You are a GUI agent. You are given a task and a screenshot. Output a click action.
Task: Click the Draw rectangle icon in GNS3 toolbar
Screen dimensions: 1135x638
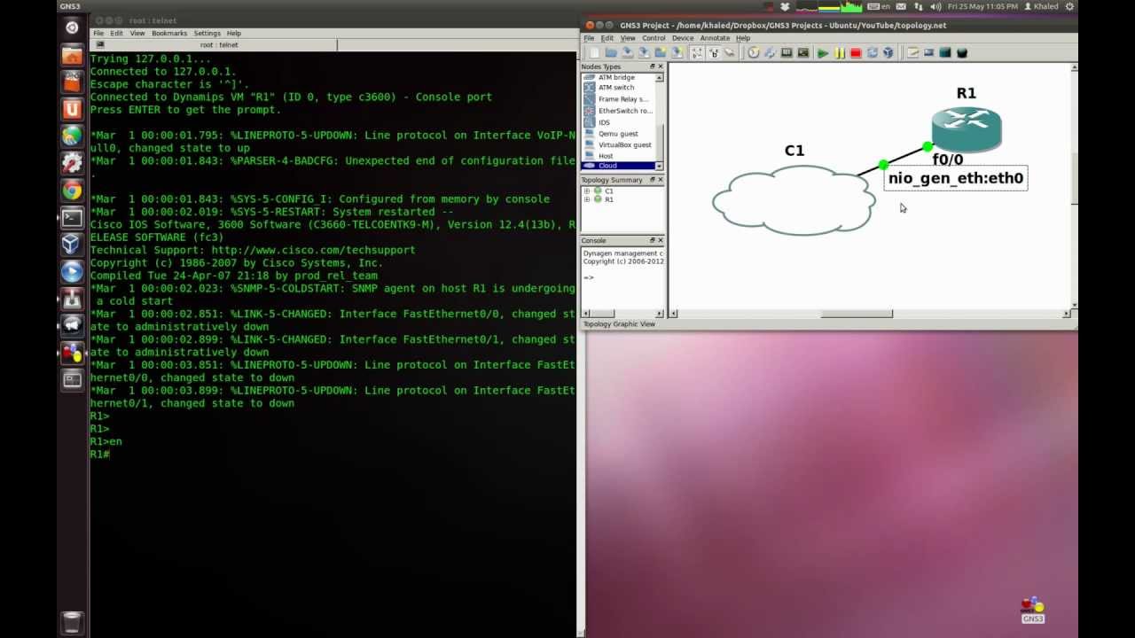click(x=945, y=53)
